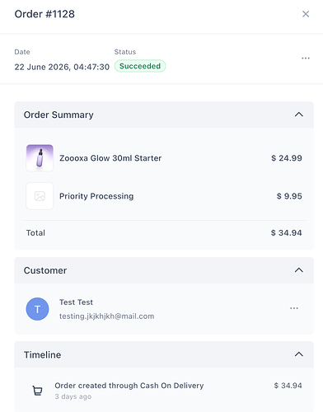
Task: Click the Order Summary header title
Action: pyautogui.click(x=59, y=115)
